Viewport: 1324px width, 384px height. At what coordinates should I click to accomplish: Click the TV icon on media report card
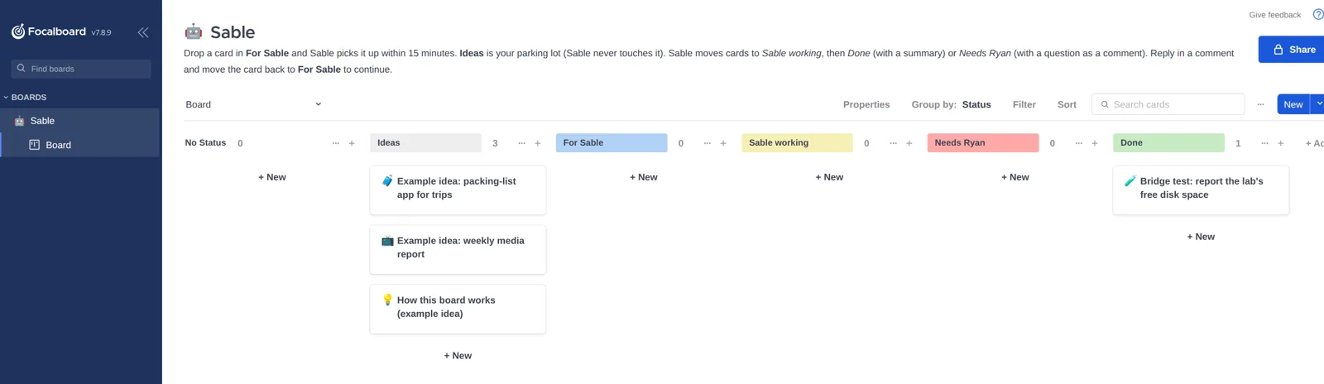(x=387, y=240)
